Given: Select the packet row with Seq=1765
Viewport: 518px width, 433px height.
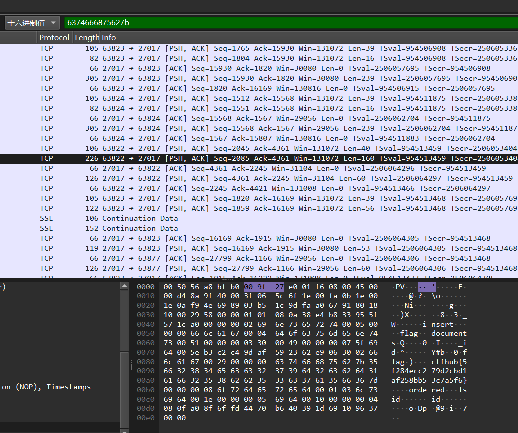Looking at the screenshot, I should click(x=259, y=48).
